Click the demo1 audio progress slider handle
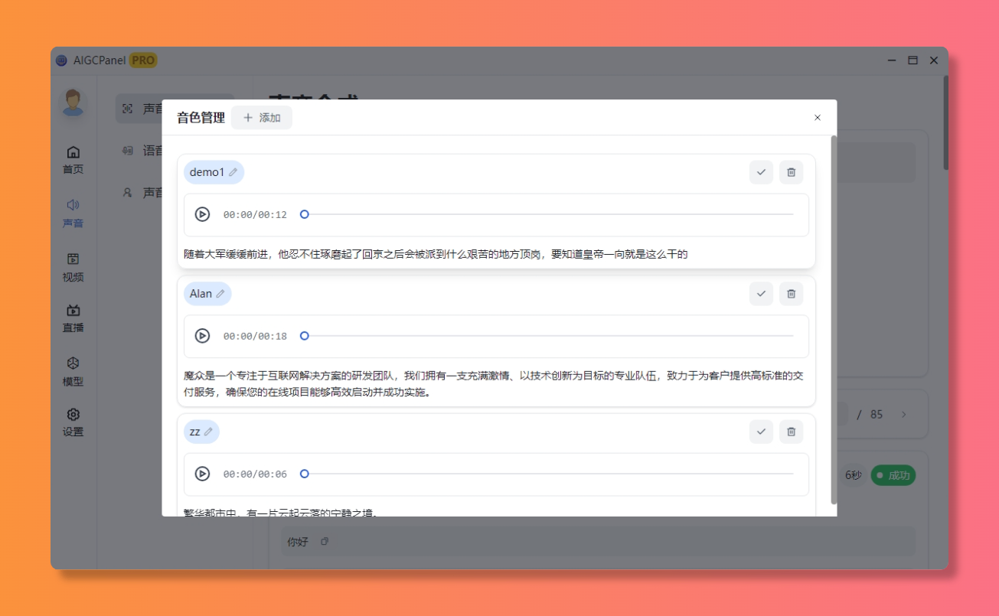The width and height of the screenshot is (999, 616). [x=304, y=214]
